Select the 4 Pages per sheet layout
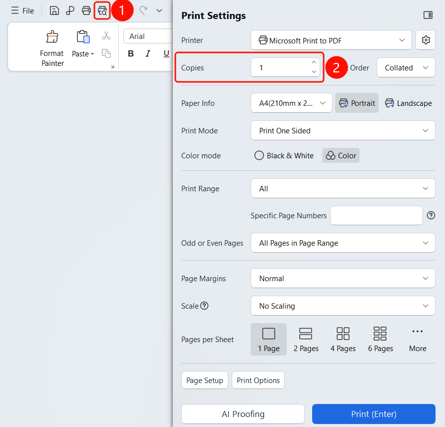This screenshot has height=427, width=445. click(x=343, y=339)
